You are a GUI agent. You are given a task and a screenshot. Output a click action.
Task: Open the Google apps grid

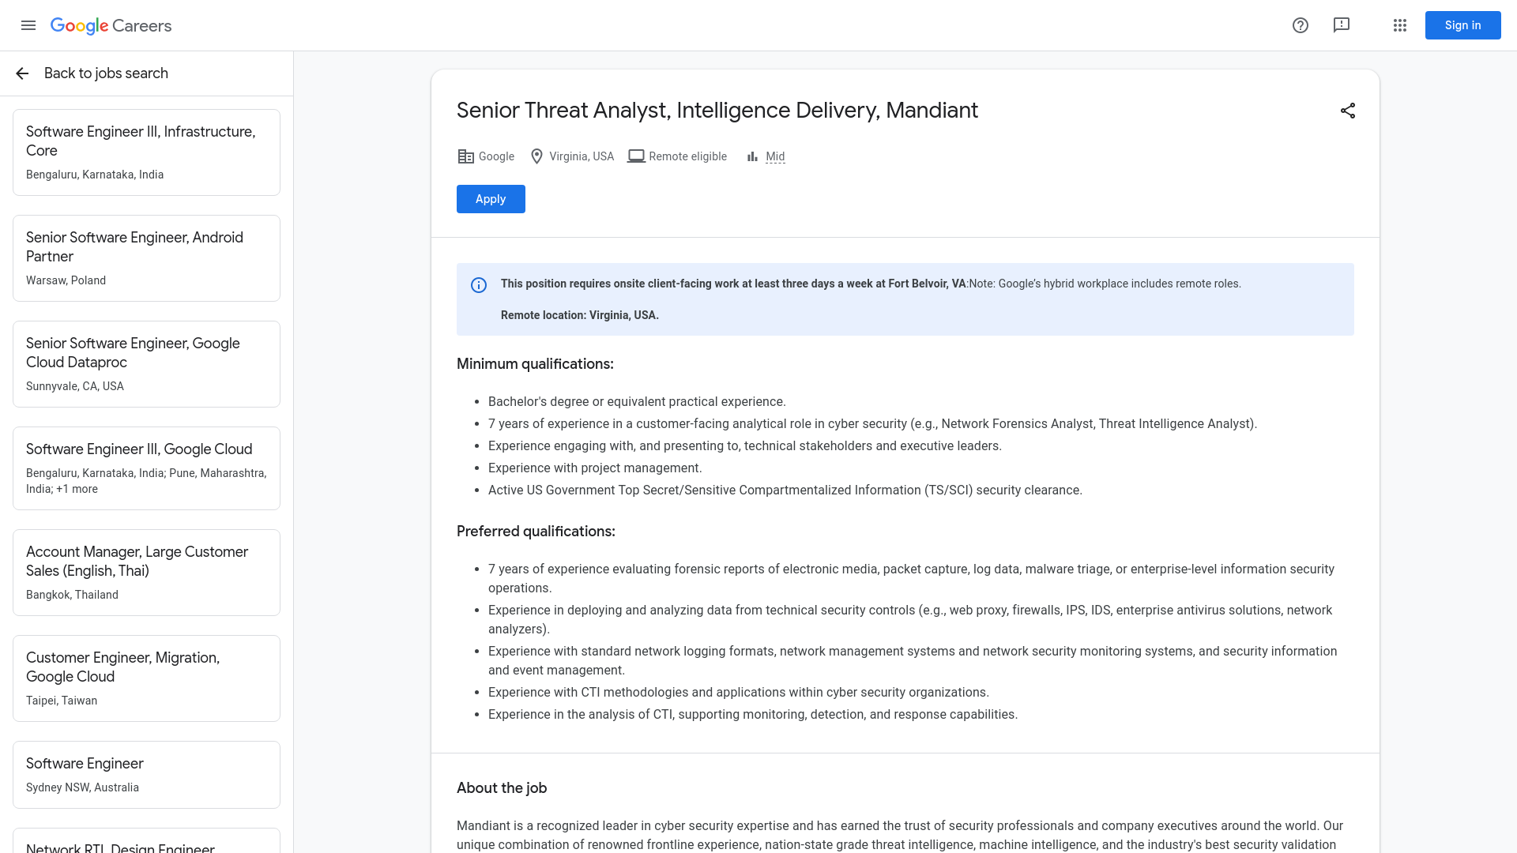[x=1400, y=25]
